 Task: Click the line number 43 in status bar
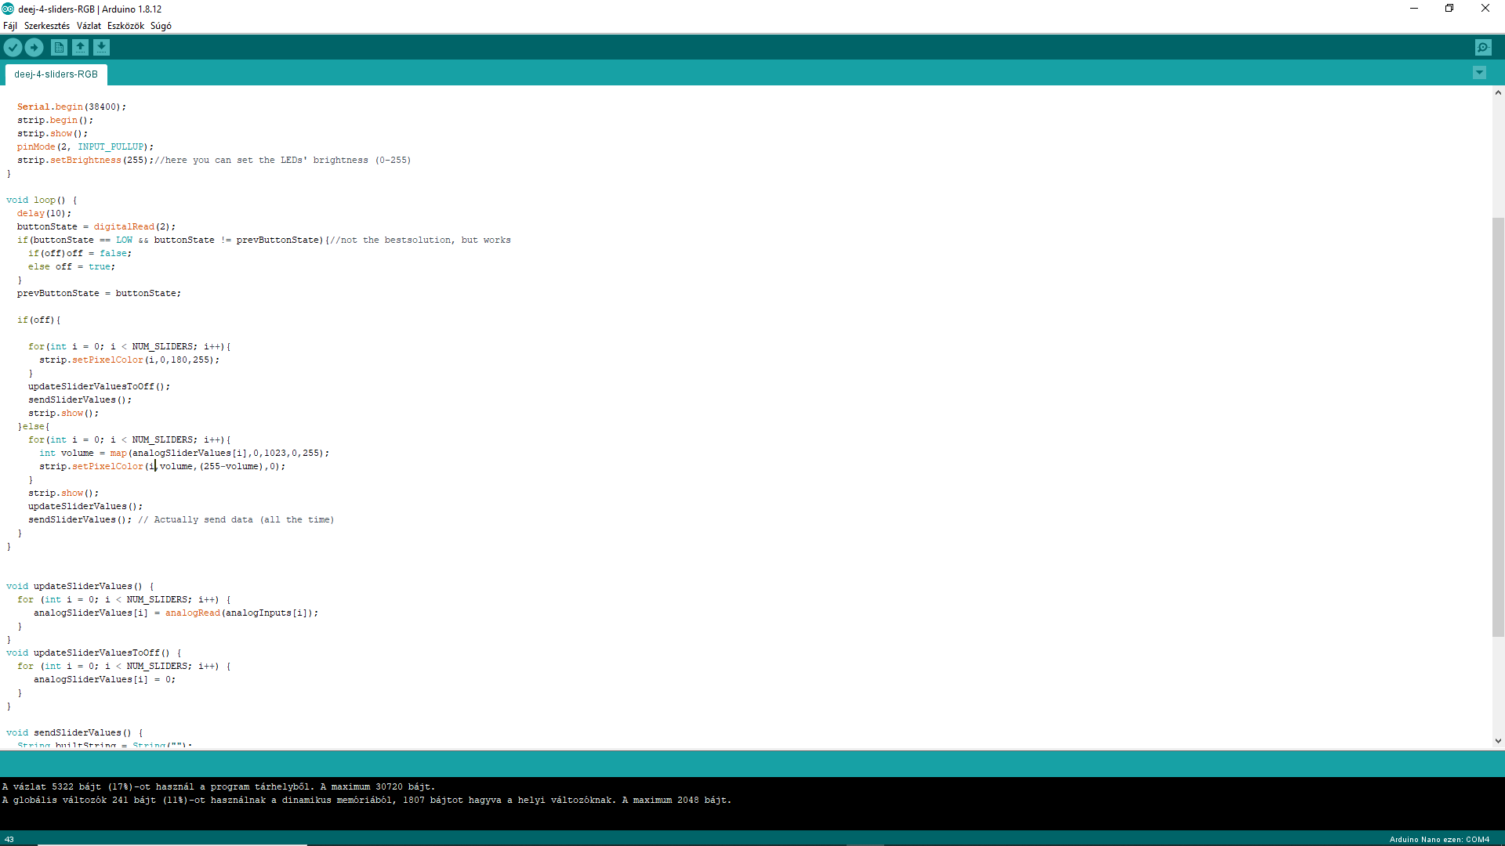[x=9, y=839]
